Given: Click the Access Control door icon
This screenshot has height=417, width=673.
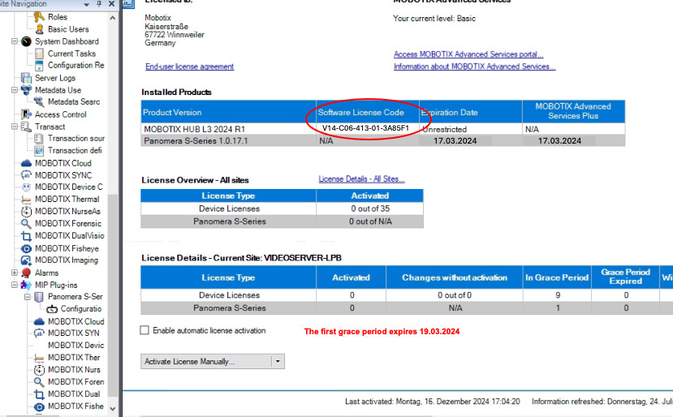Looking at the screenshot, I should [x=26, y=114].
